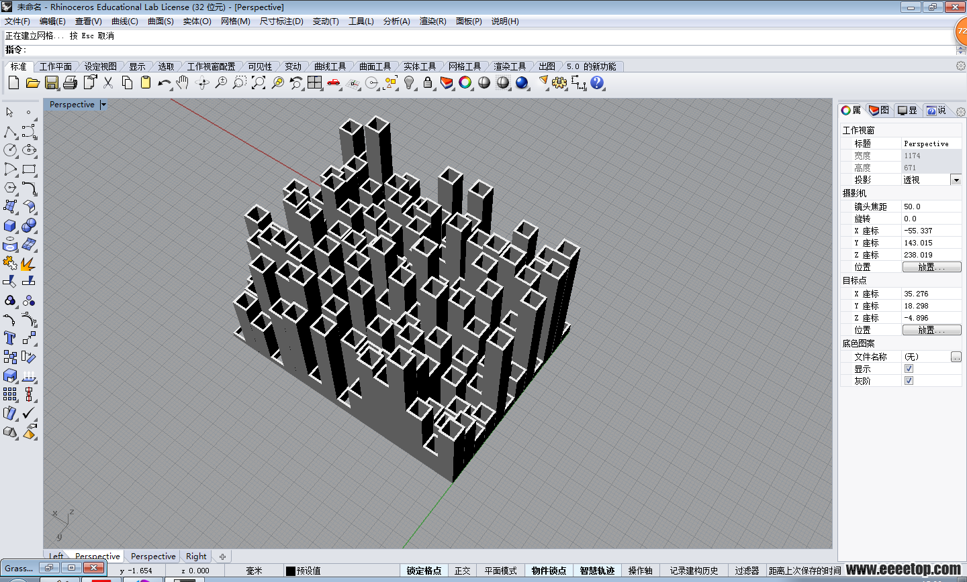
Task: Click the 文件名称 browse button
Action: click(956, 357)
